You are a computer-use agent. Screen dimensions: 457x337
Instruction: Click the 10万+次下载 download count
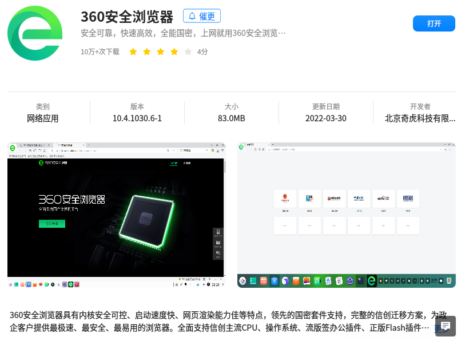tap(100, 52)
